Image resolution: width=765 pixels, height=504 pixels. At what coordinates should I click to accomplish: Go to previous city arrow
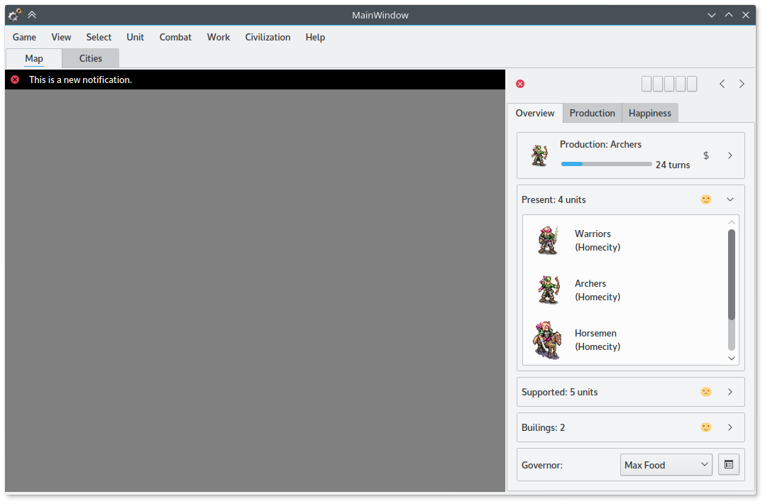[722, 84]
